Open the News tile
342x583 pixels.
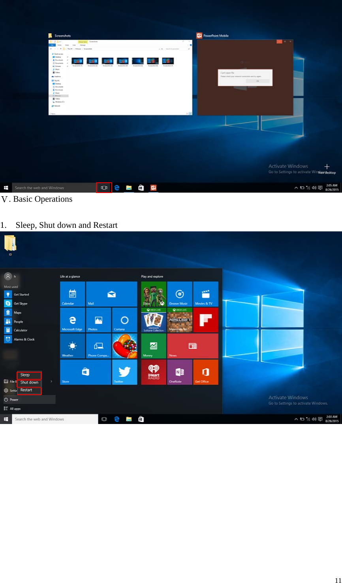pyautogui.click(x=193, y=346)
